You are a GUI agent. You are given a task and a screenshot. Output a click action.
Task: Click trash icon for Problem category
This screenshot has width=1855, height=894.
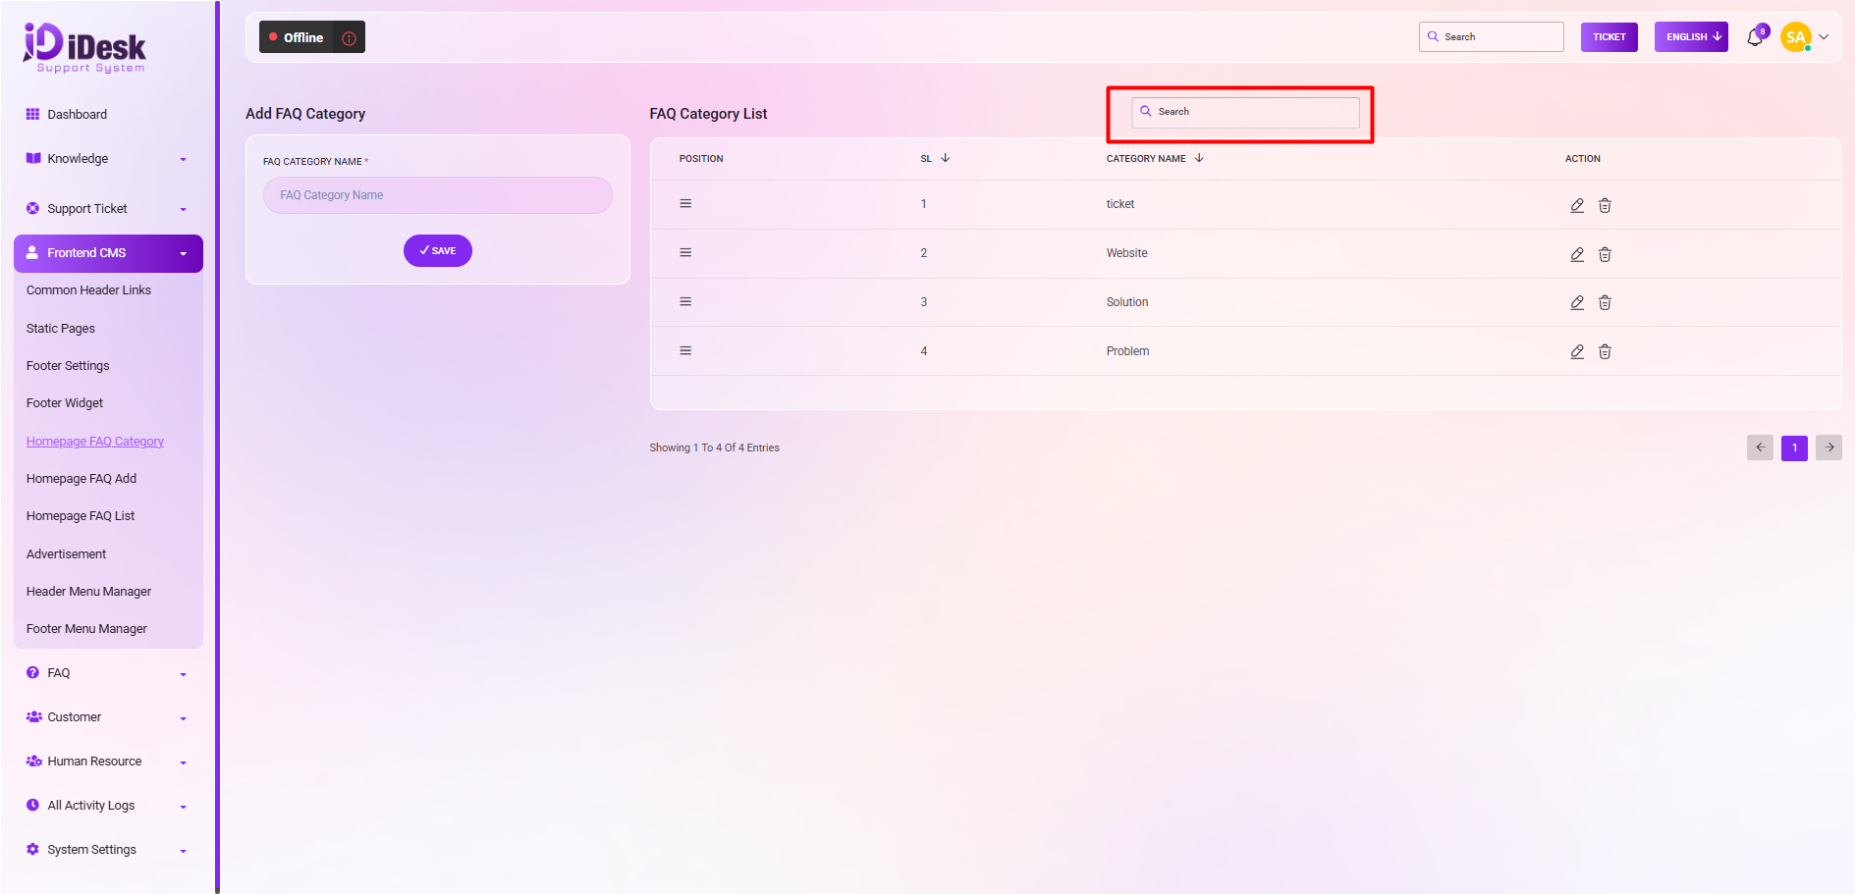point(1605,351)
